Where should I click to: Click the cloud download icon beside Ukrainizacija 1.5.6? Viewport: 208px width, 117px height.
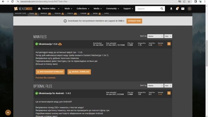(x=60, y=44)
